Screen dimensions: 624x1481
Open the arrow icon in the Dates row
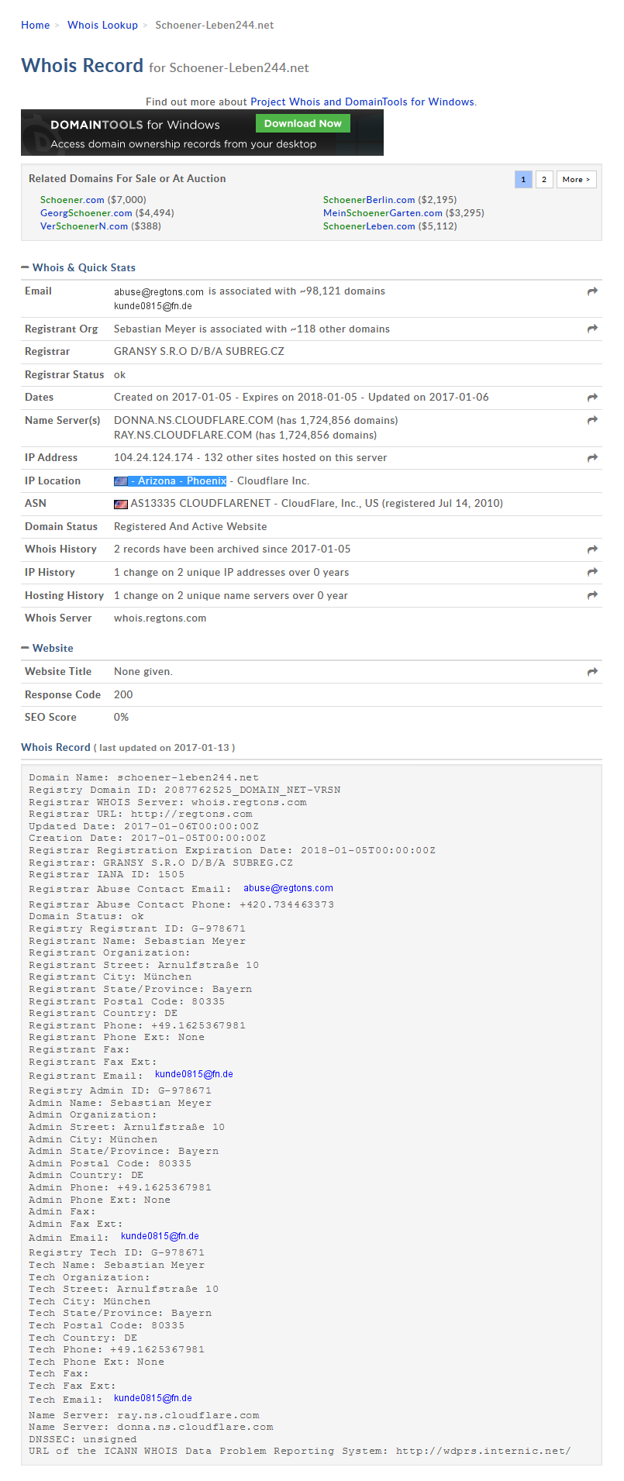coord(592,398)
